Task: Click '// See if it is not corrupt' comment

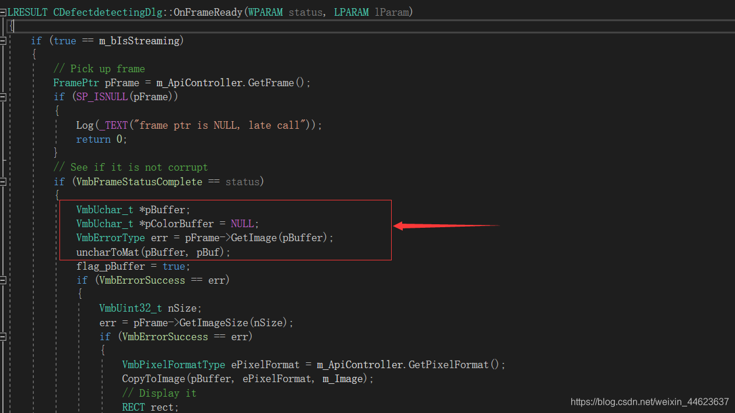Action: pos(131,167)
